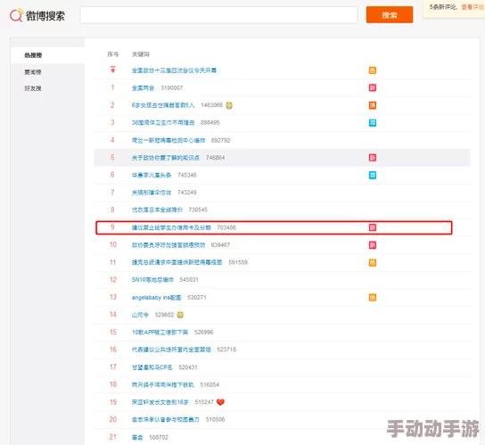The height and width of the screenshot is (445, 485).
Task: Click the orange badge on the pinned topic
Action: (x=373, y=70)
